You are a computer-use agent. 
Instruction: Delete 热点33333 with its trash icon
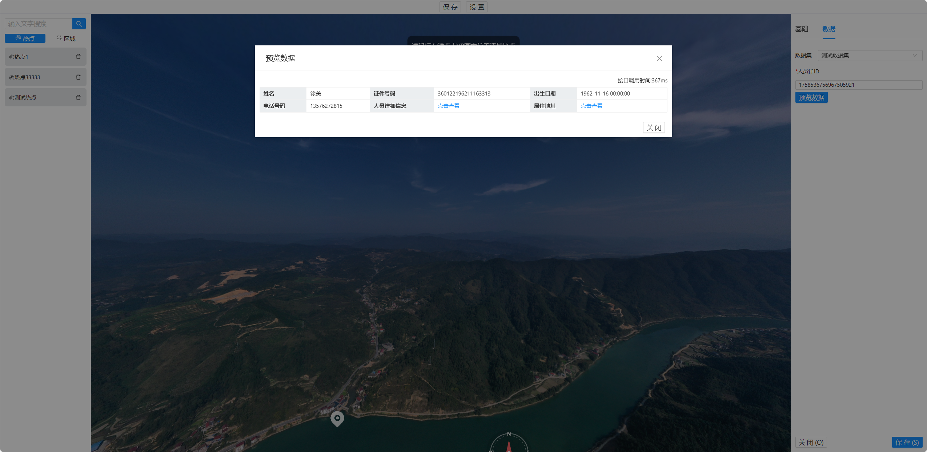point(78,77)
